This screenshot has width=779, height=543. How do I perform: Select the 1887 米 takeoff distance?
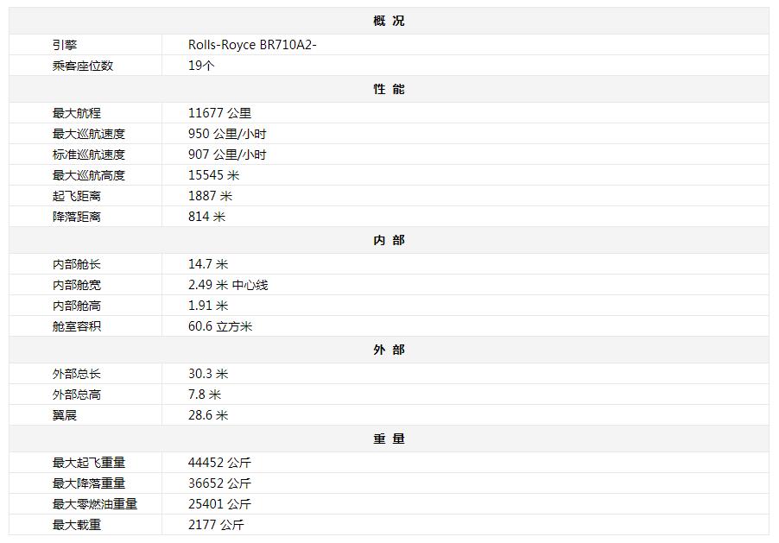click(210, 196)
